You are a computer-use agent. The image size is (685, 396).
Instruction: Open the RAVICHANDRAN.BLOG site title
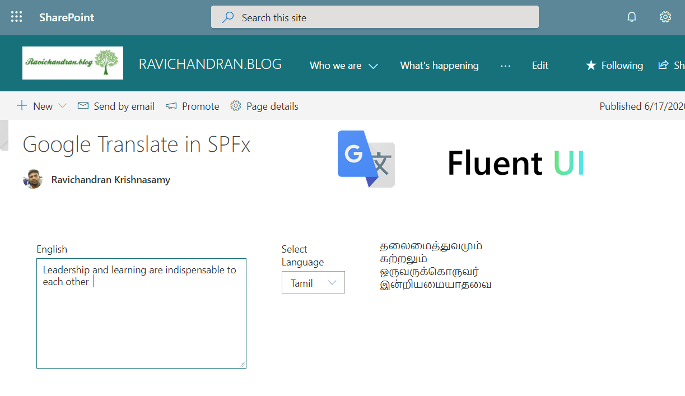(210, 64)
